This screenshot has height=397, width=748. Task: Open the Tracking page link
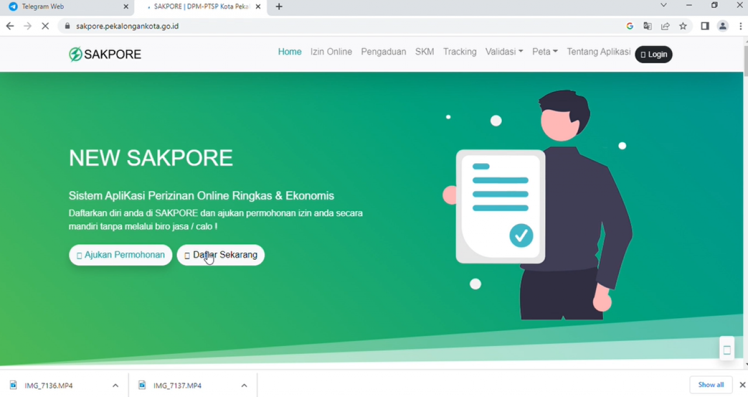click(460, 51)
